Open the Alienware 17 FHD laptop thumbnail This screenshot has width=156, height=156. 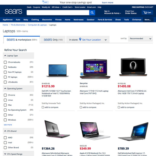(x=95, y=69)
